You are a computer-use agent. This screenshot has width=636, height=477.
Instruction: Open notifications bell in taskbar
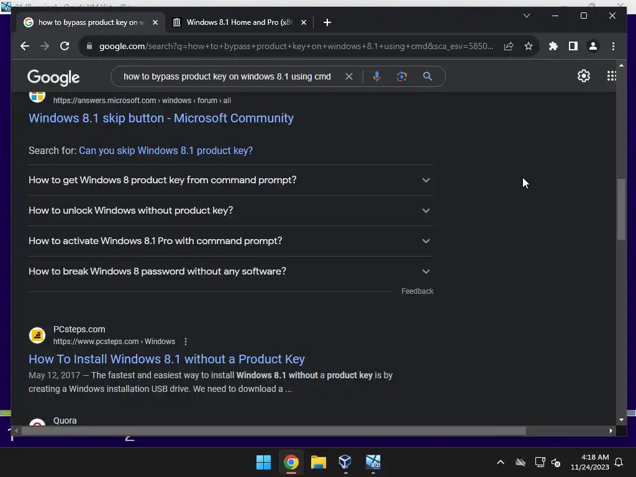tap(619, 462)
